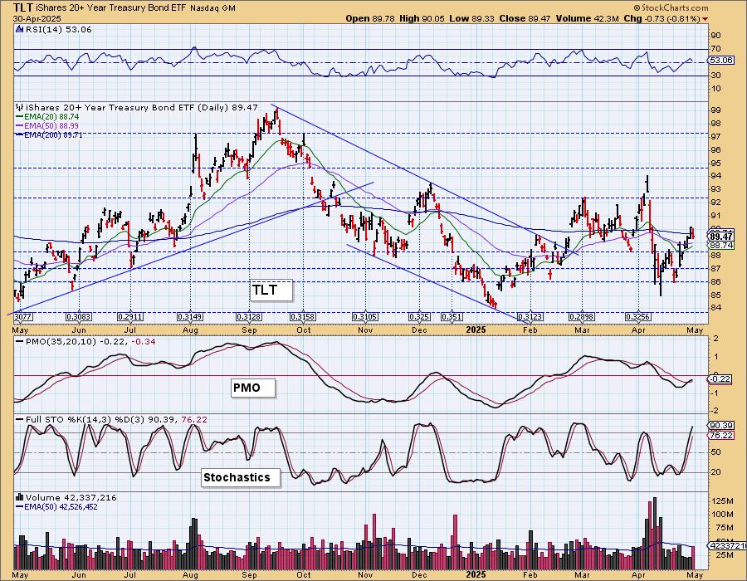Click the 'Close 89.47' header value

tap(525, 18)
